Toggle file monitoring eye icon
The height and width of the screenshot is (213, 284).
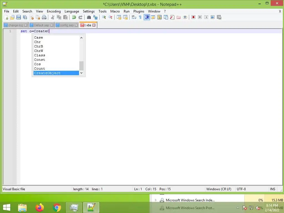(185, 17)
